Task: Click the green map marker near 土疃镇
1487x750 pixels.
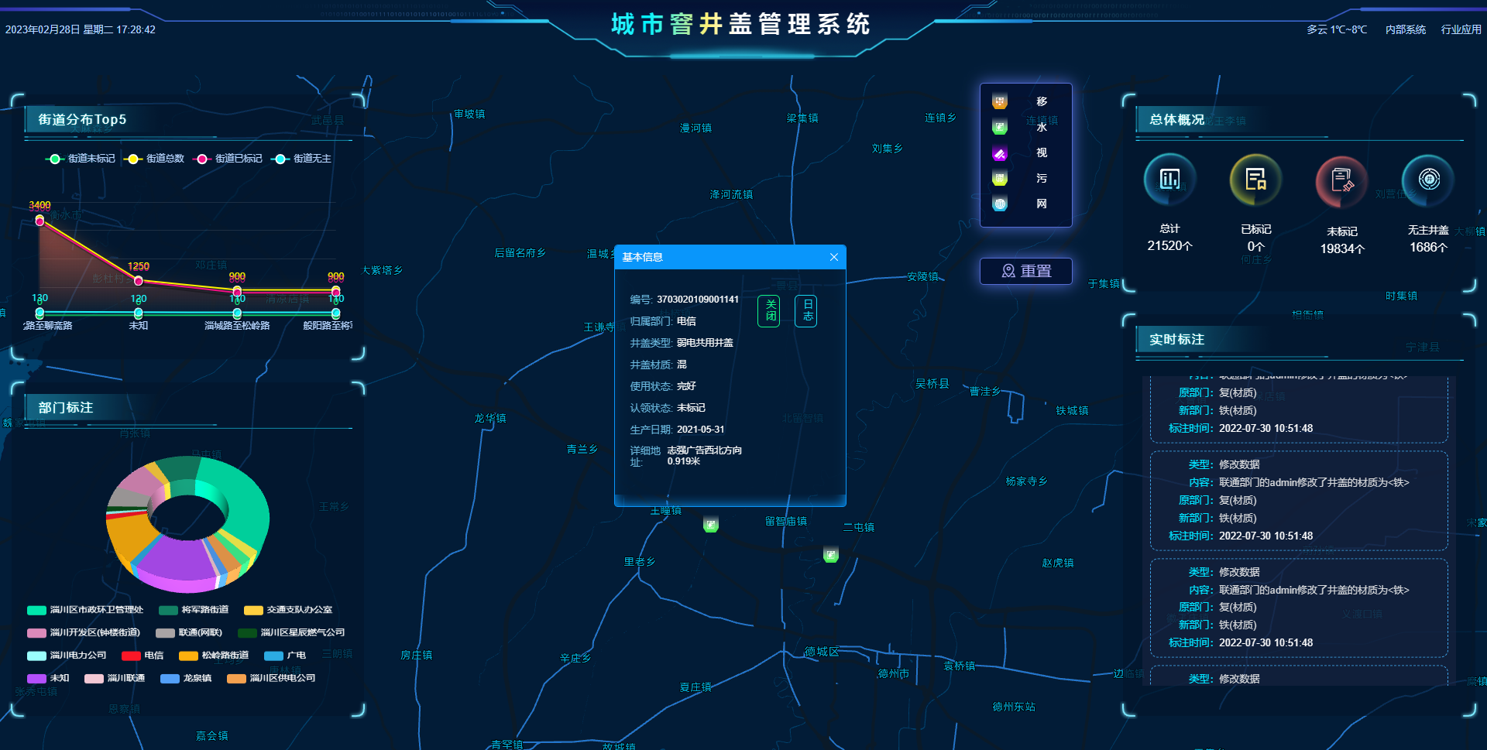Action: point(711,525)
